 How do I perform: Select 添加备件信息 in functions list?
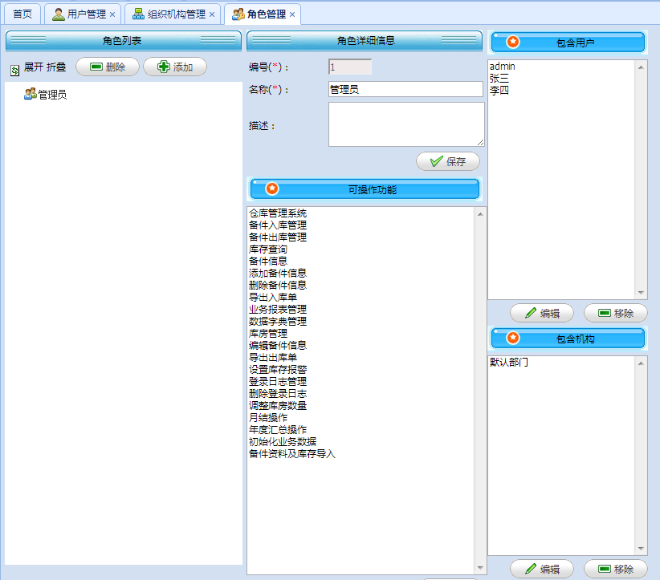278,273
